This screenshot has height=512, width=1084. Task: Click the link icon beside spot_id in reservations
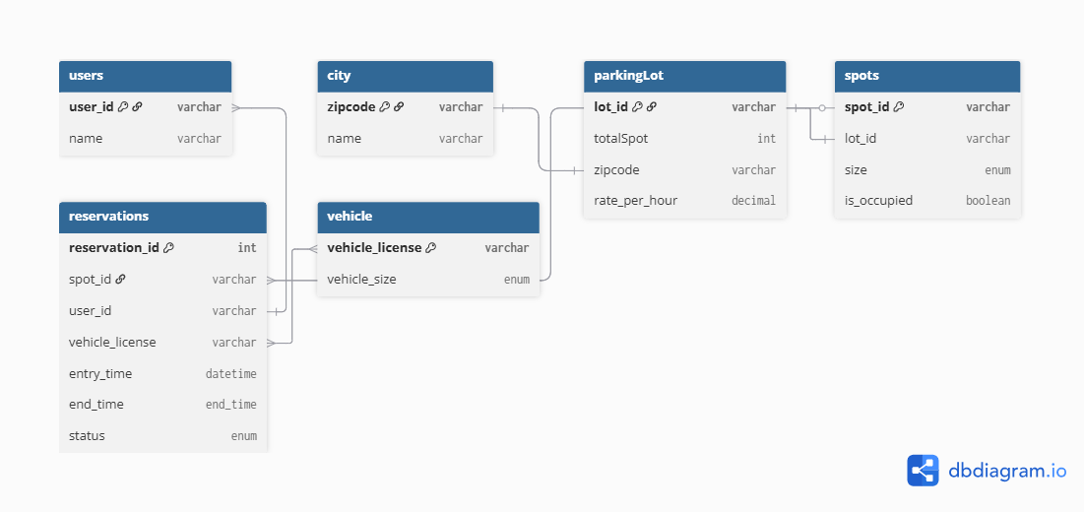pos(120,280)
